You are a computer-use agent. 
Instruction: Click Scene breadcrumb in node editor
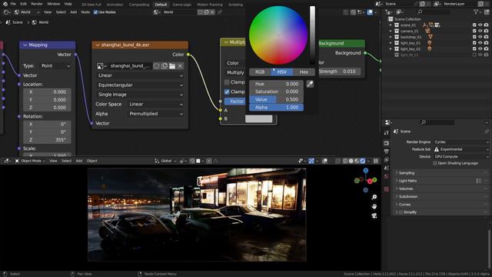pyautogui.click(x=14, y=22)
